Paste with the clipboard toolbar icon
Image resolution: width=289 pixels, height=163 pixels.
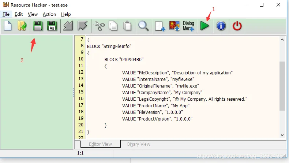click(x=127, y=26)
